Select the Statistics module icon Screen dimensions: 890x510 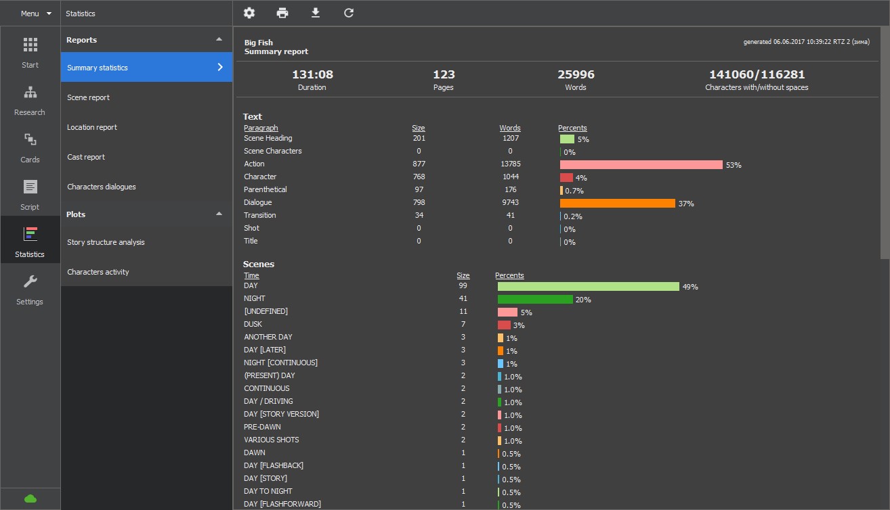(30, 234)
